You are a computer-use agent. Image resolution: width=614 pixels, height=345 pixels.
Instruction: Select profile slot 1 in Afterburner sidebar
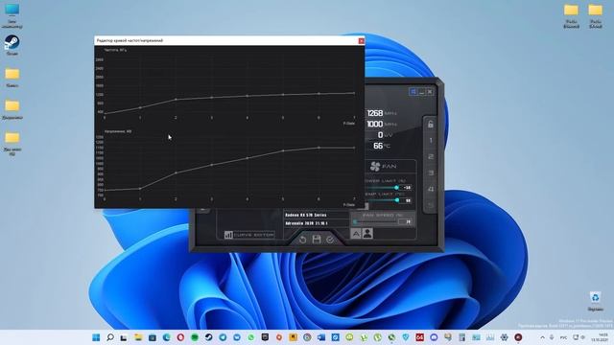coord(431,141)
